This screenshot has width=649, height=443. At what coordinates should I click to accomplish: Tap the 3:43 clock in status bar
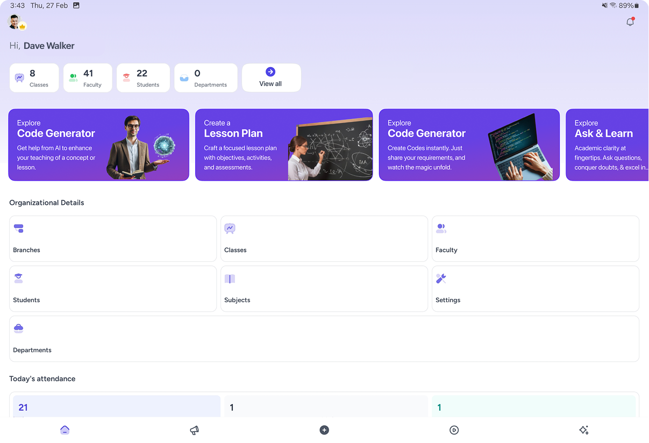pyautogui.click(x=17, y=5)
